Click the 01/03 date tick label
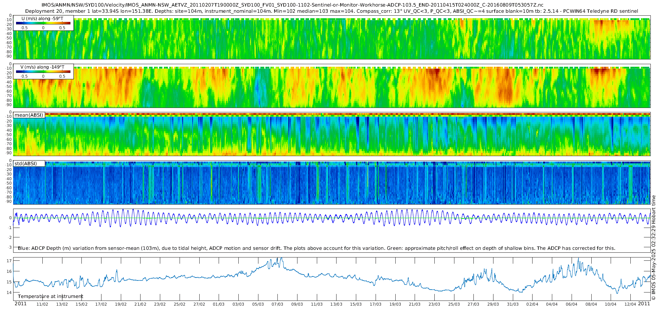Image resolution: width=657 pixels, height=310 pixels. coord(219,304)
